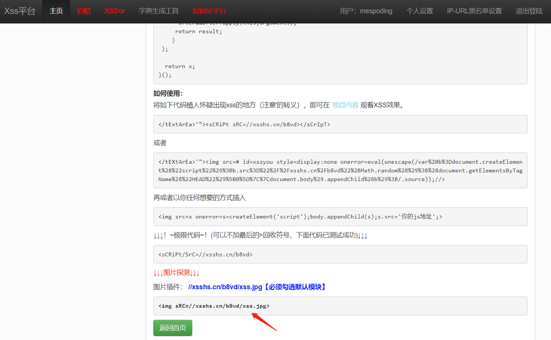
Task: Click the 将如下代码植入怀疑出现xss的地方 instruction text
Action: [x=279, y=105]
